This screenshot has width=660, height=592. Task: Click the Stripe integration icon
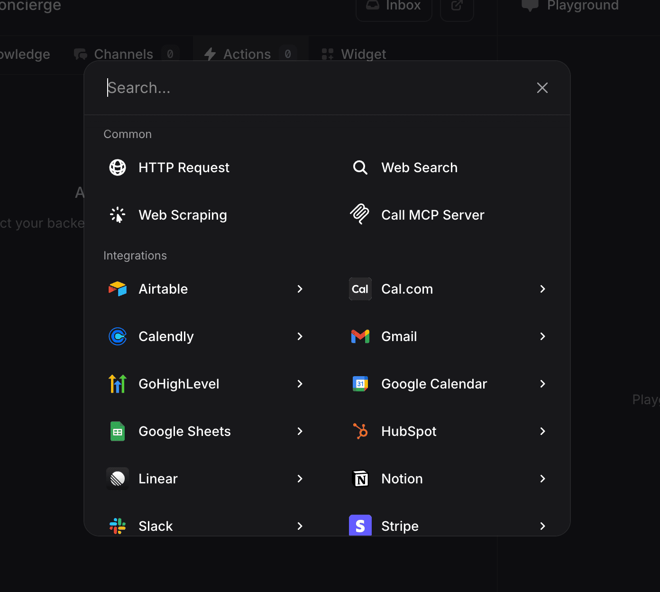(360, 526)
